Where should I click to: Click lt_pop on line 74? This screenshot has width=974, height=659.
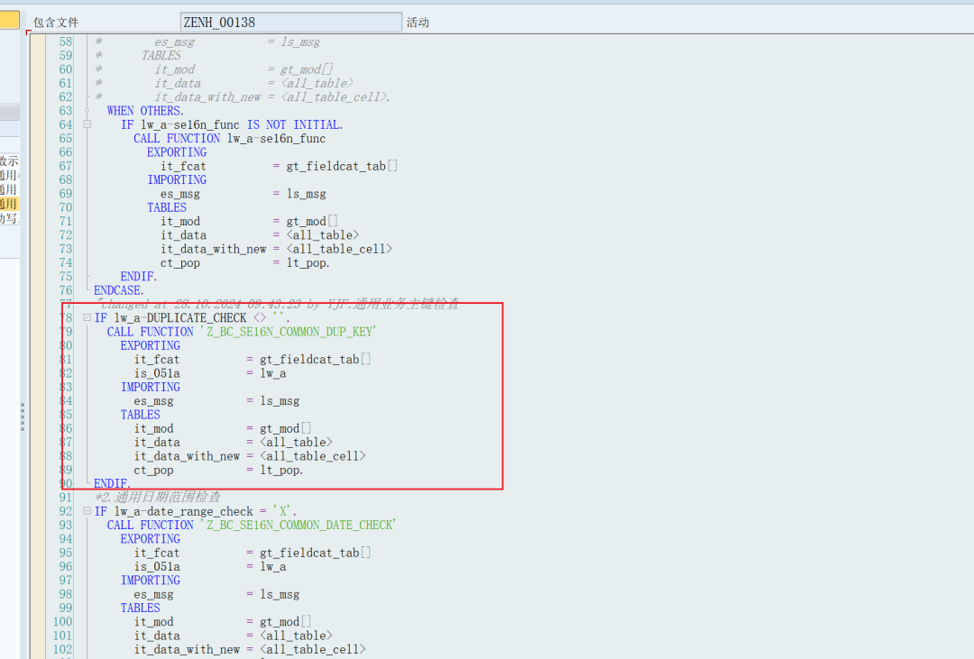(x=306, y=262)
